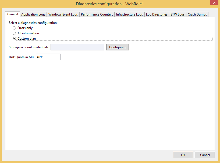Open the storage account Configure dialog
Image resolution: width=220 pixels, height=163 pixels.
117,47
